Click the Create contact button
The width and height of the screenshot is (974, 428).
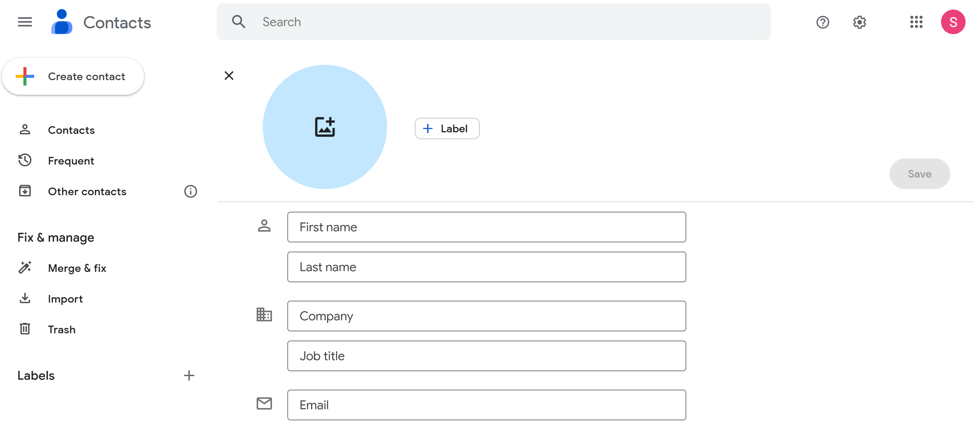point(73,76)
